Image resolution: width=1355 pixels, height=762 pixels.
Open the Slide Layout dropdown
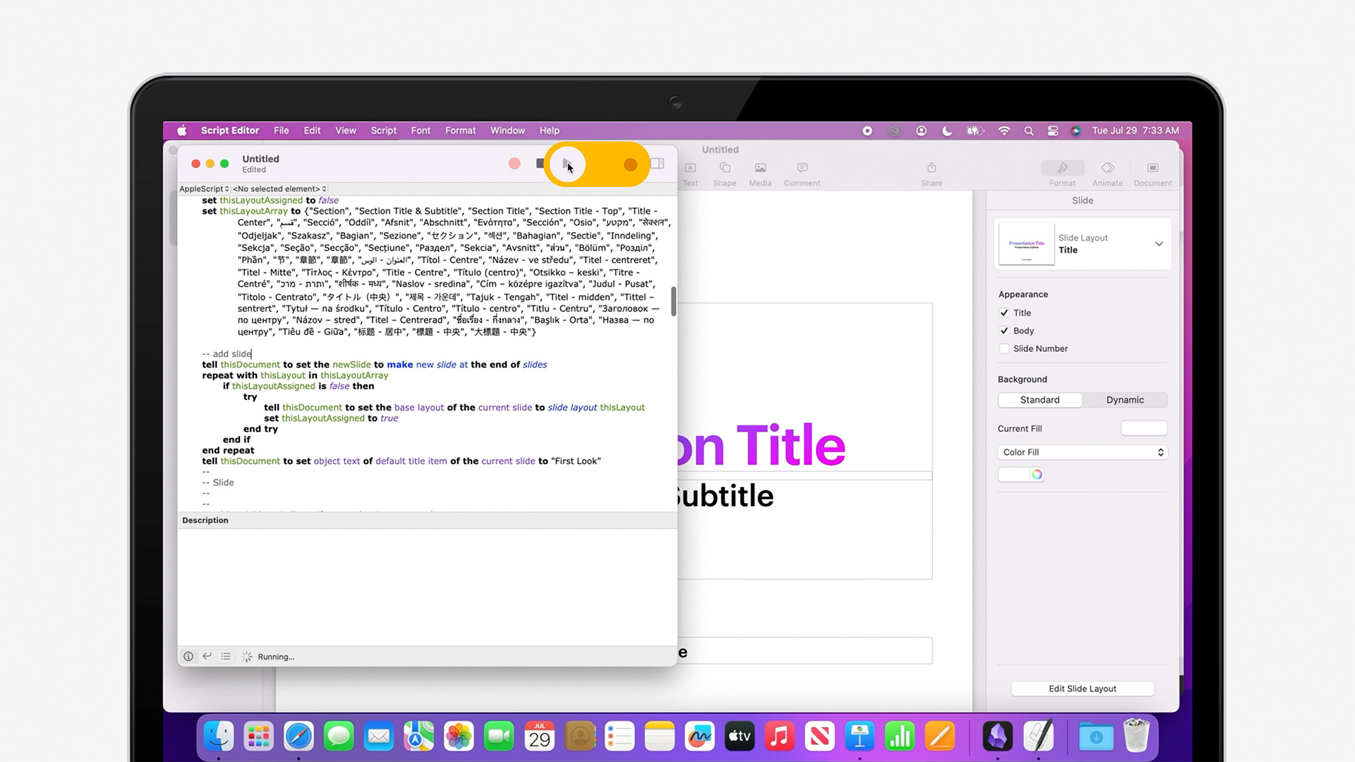(1159, 243)
